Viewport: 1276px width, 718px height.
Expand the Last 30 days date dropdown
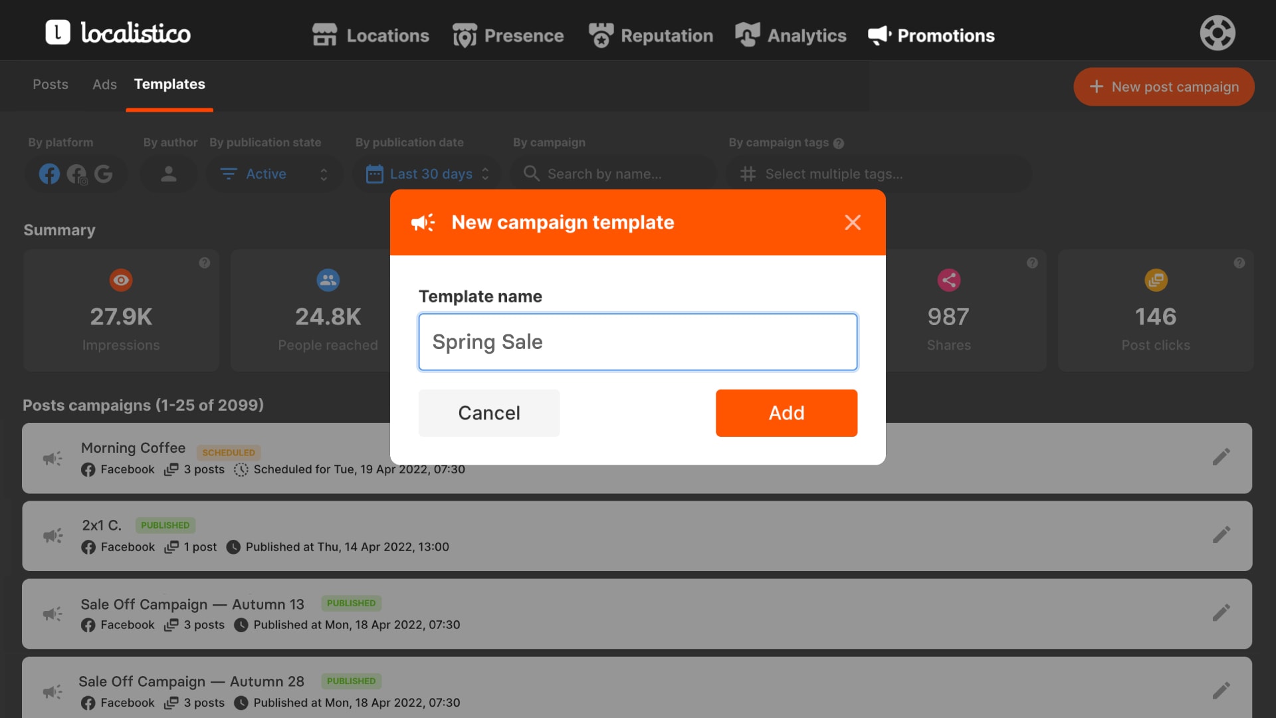tap(428, 174)
